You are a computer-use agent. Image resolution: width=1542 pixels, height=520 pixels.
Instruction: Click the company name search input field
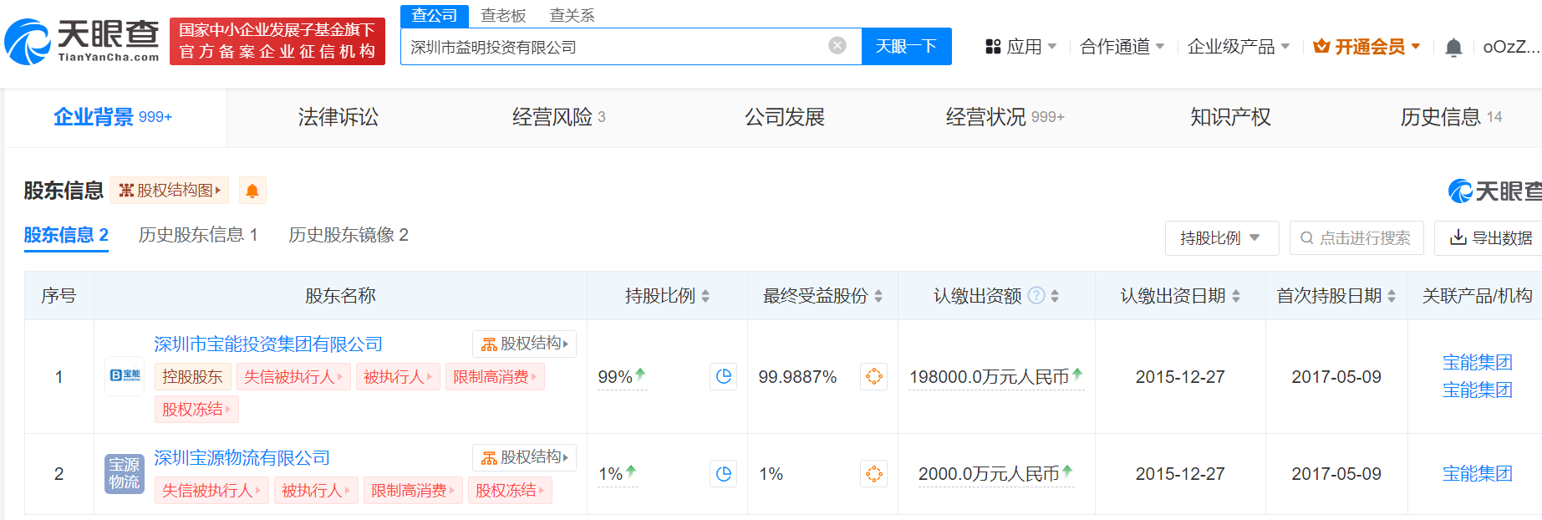click(x=614, y=47)
